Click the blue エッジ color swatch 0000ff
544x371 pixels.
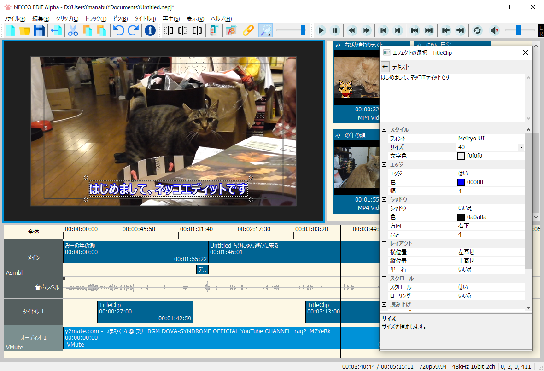pyautogui.click(x=461, y=182)
